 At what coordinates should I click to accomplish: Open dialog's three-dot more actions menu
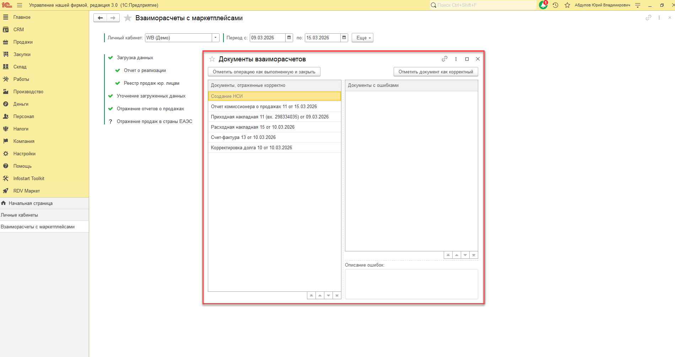point(456,59)
